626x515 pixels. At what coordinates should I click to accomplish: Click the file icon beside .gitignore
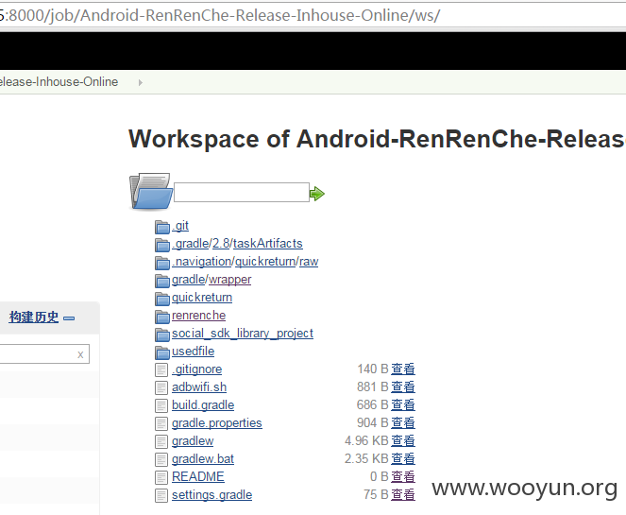coord(161,370)
